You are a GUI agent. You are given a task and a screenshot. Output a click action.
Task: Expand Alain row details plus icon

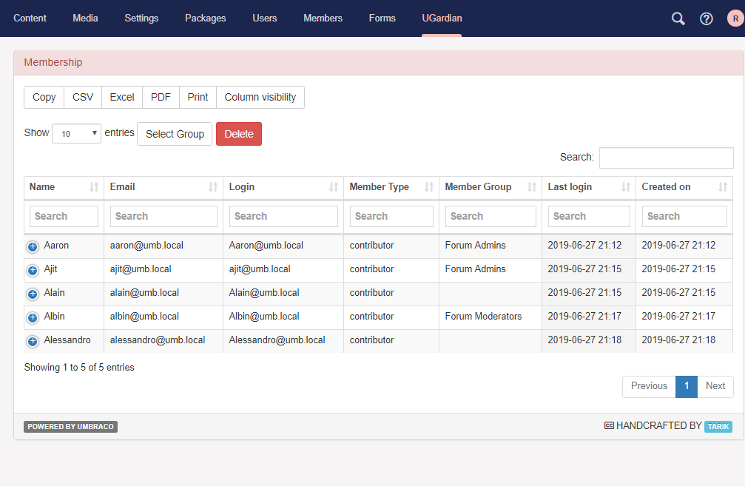(x=33, y=294)
